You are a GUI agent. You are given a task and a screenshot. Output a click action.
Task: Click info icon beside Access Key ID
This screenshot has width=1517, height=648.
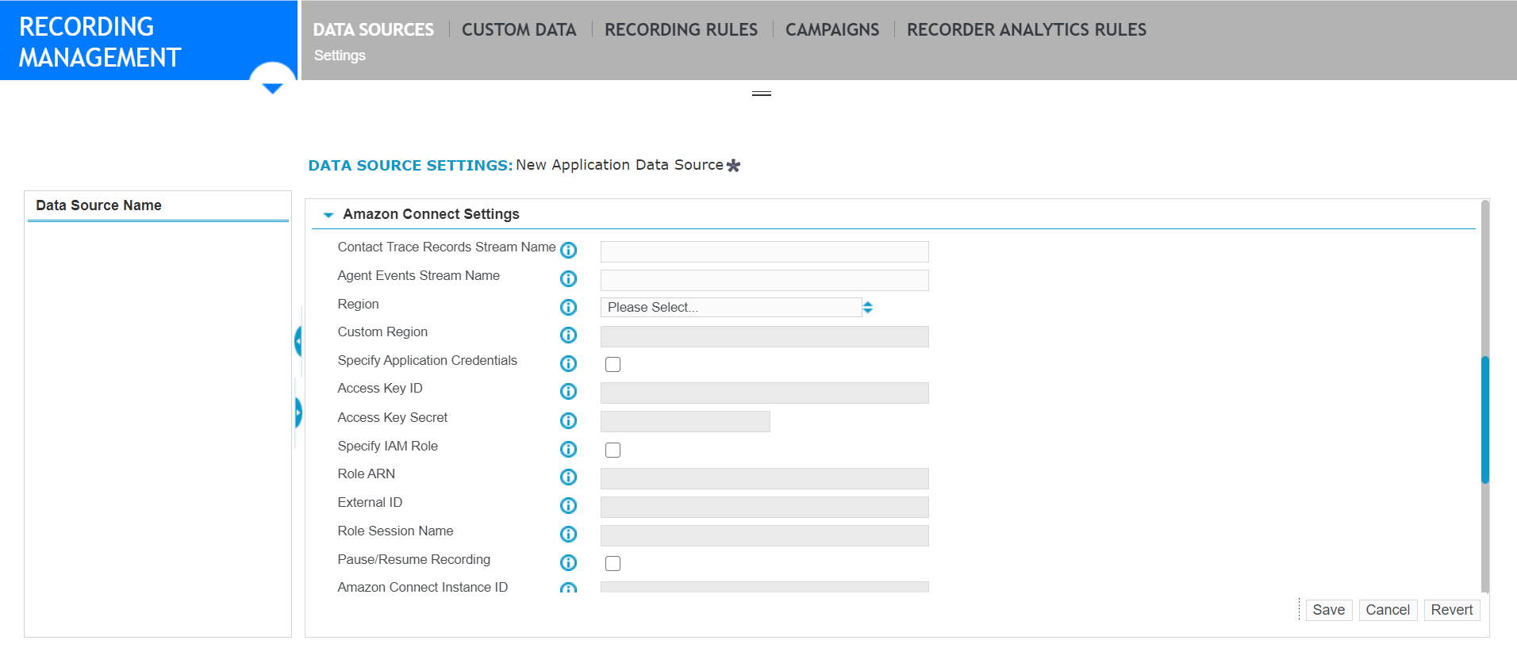(x=568, y=391)
